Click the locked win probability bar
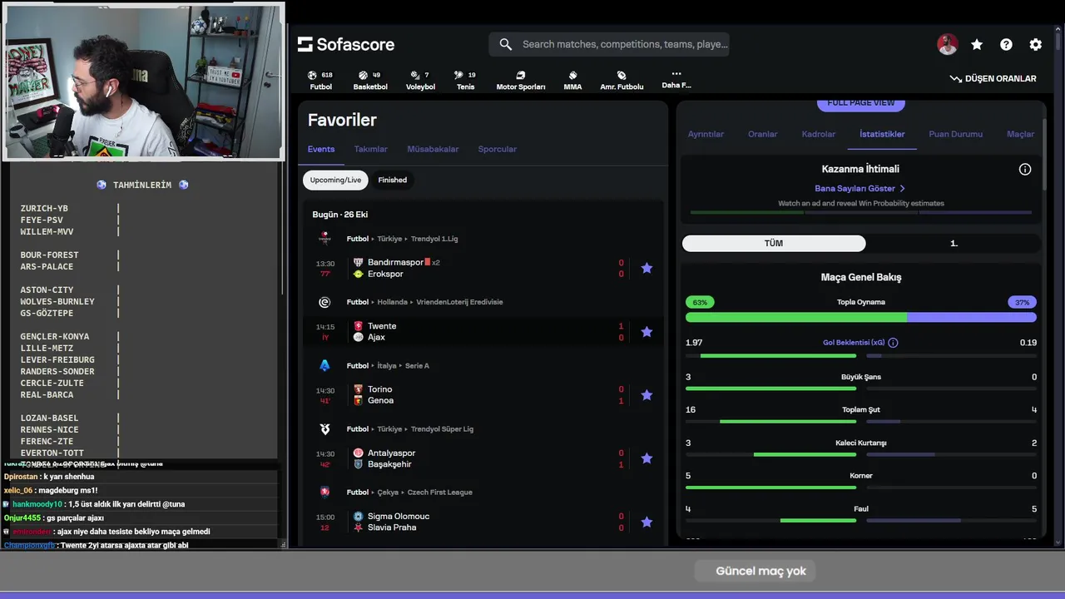Screen dimensions: 1065x599 pos(861,212)
